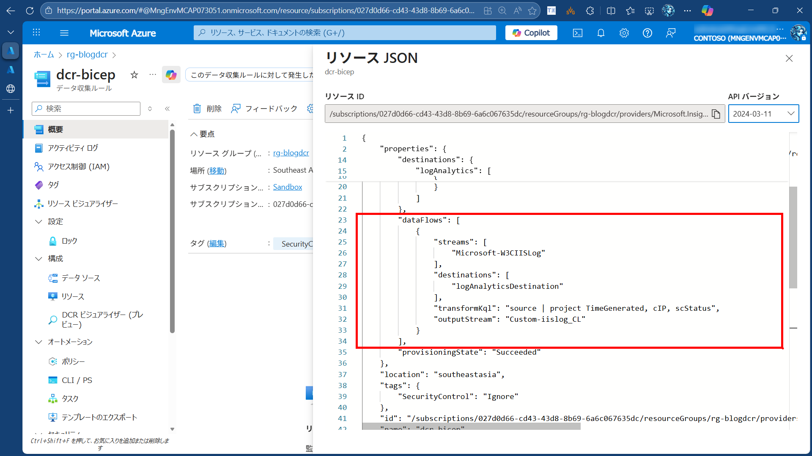Open the notifications bell

pyautogui.click(x=601, y=33)
